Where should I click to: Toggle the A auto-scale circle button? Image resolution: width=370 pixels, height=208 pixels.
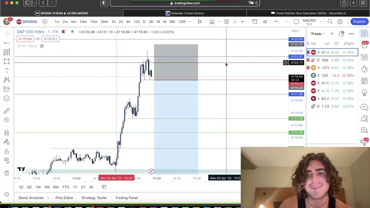click(x=235, y=22)
